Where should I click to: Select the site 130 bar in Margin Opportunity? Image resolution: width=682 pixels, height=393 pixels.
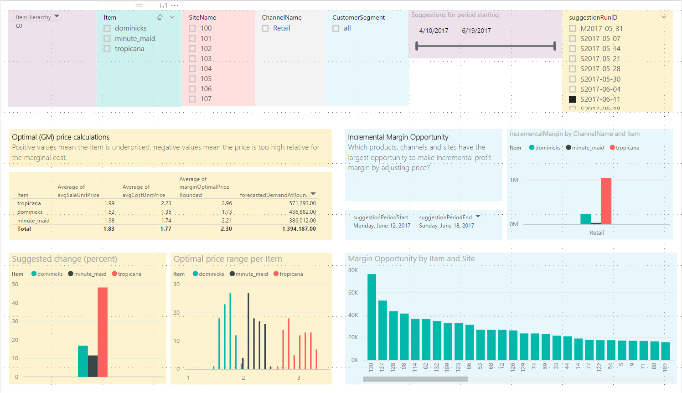point(372,317)
